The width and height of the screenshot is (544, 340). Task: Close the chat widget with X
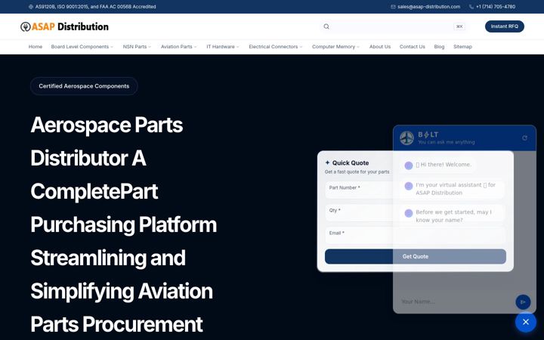pos(526,322)
